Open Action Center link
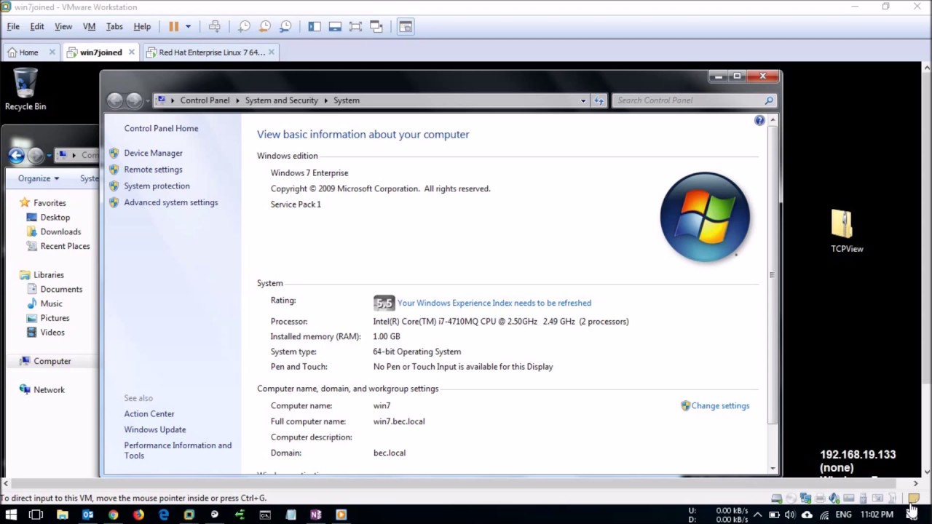The width and height of the screenshot is (932, 524). click(x=149, y=414)
